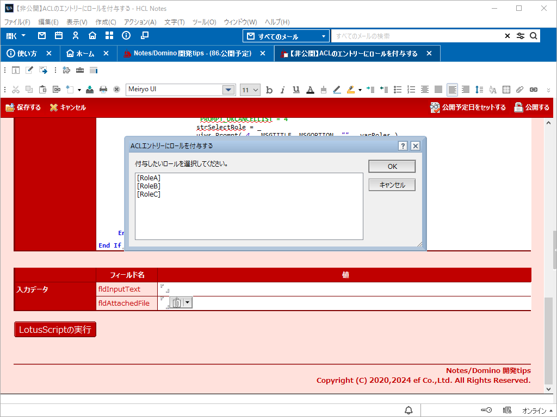Select [RoleB] in the role list
The image size is (557, 417).
tap(148, 186)
